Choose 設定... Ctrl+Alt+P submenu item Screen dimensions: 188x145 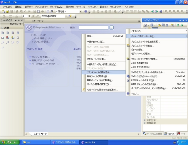pos(103,36)
